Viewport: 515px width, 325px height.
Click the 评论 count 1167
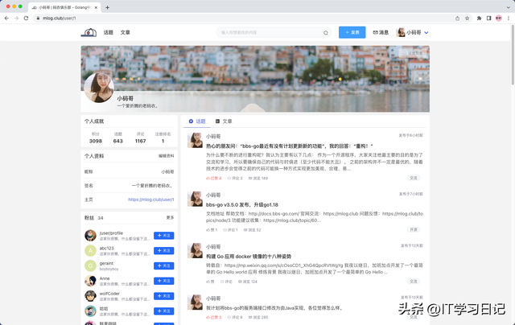pos(140,141)
